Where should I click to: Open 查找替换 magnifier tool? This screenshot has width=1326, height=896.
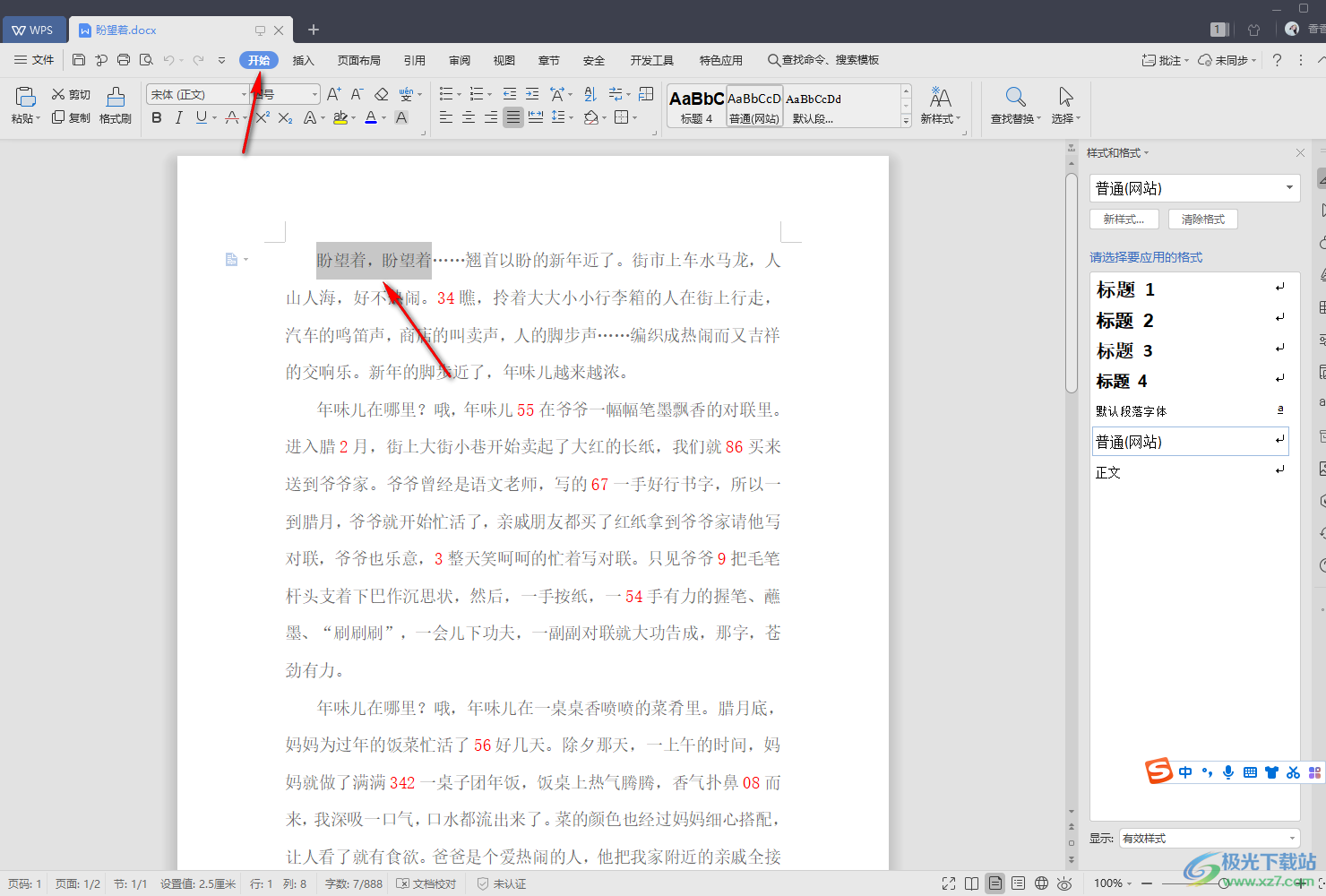[1015, 106]
